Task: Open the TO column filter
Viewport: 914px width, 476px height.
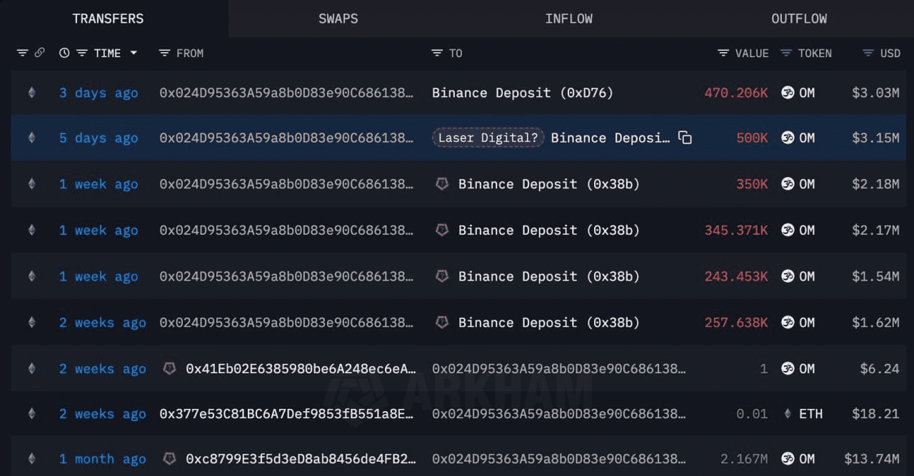Action: tap(437, 53)
